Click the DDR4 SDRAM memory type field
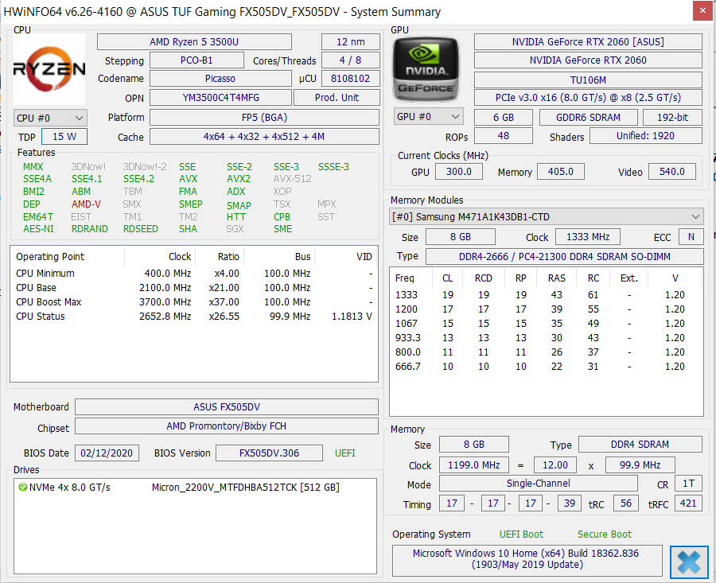 click(x=640, y=444)
